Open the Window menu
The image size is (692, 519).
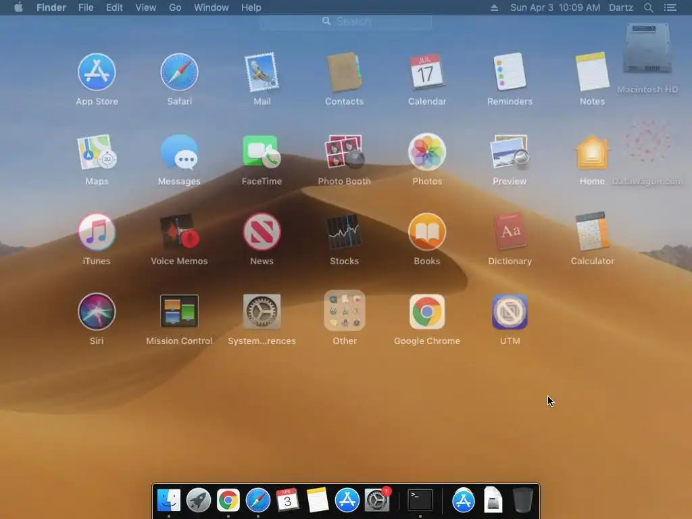[212, 7]
